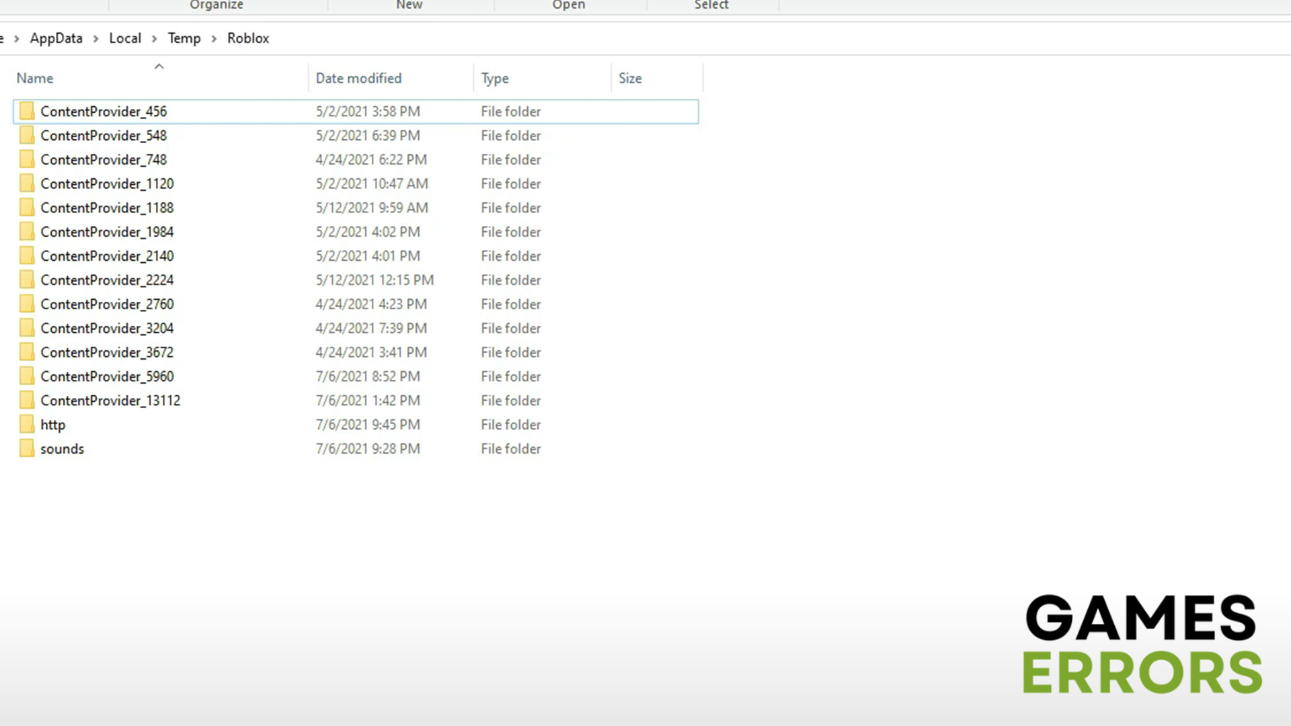Expand the chevron after AppData
The height and width of the screenshot is (726, 1291).
point(97,38)
